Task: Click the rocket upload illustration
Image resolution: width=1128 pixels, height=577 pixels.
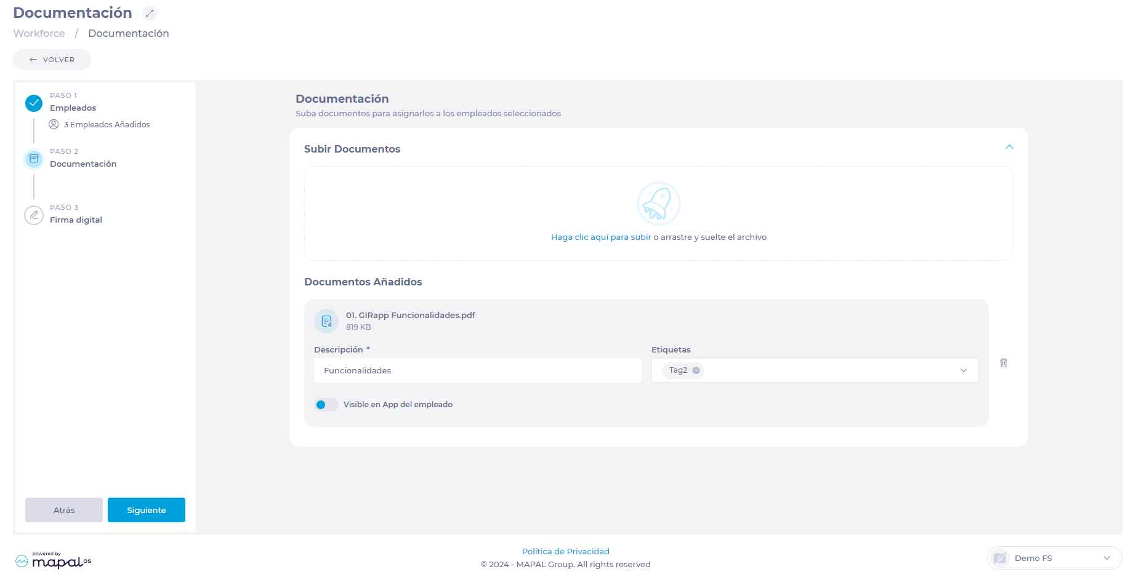Action: tap(658, 204)
